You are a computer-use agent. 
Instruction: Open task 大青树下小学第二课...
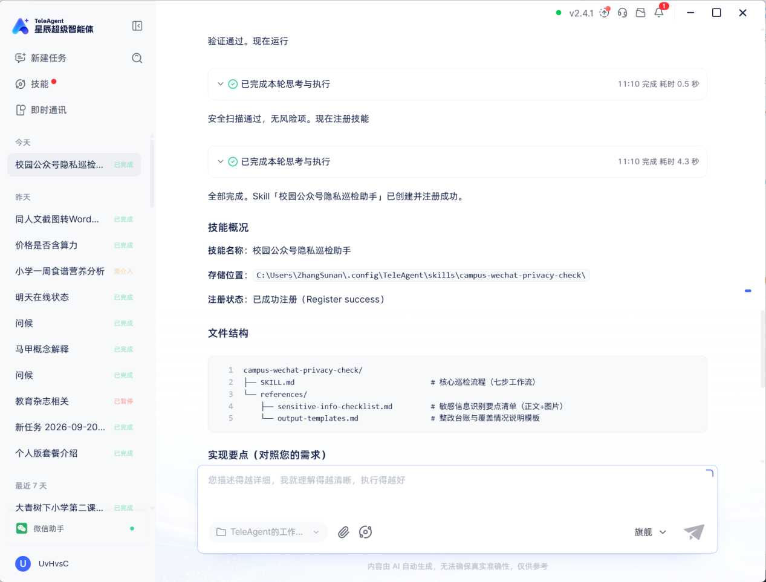point(74,508)
